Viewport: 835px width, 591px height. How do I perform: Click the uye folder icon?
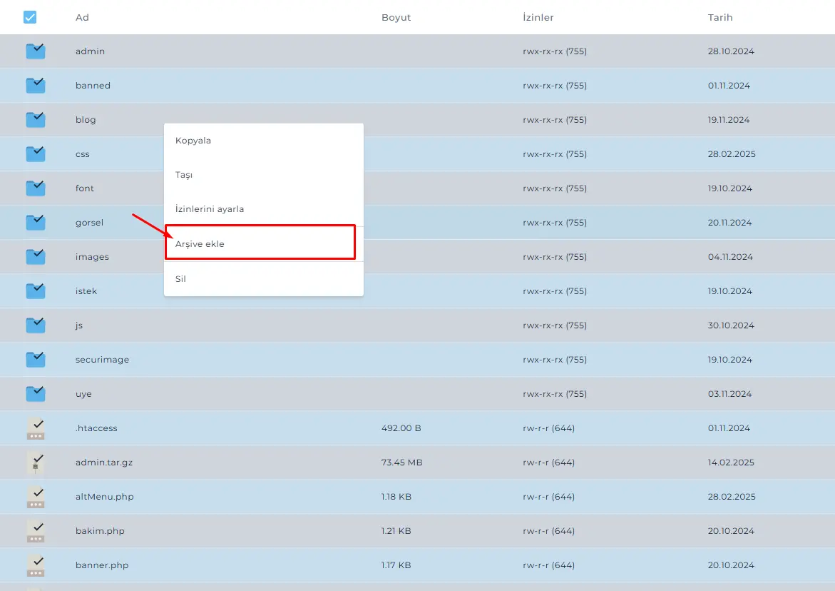pos(36,394)
